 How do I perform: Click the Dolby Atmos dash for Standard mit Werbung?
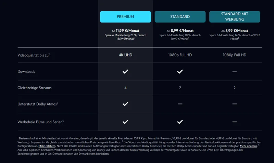click(x=235, y=104)
